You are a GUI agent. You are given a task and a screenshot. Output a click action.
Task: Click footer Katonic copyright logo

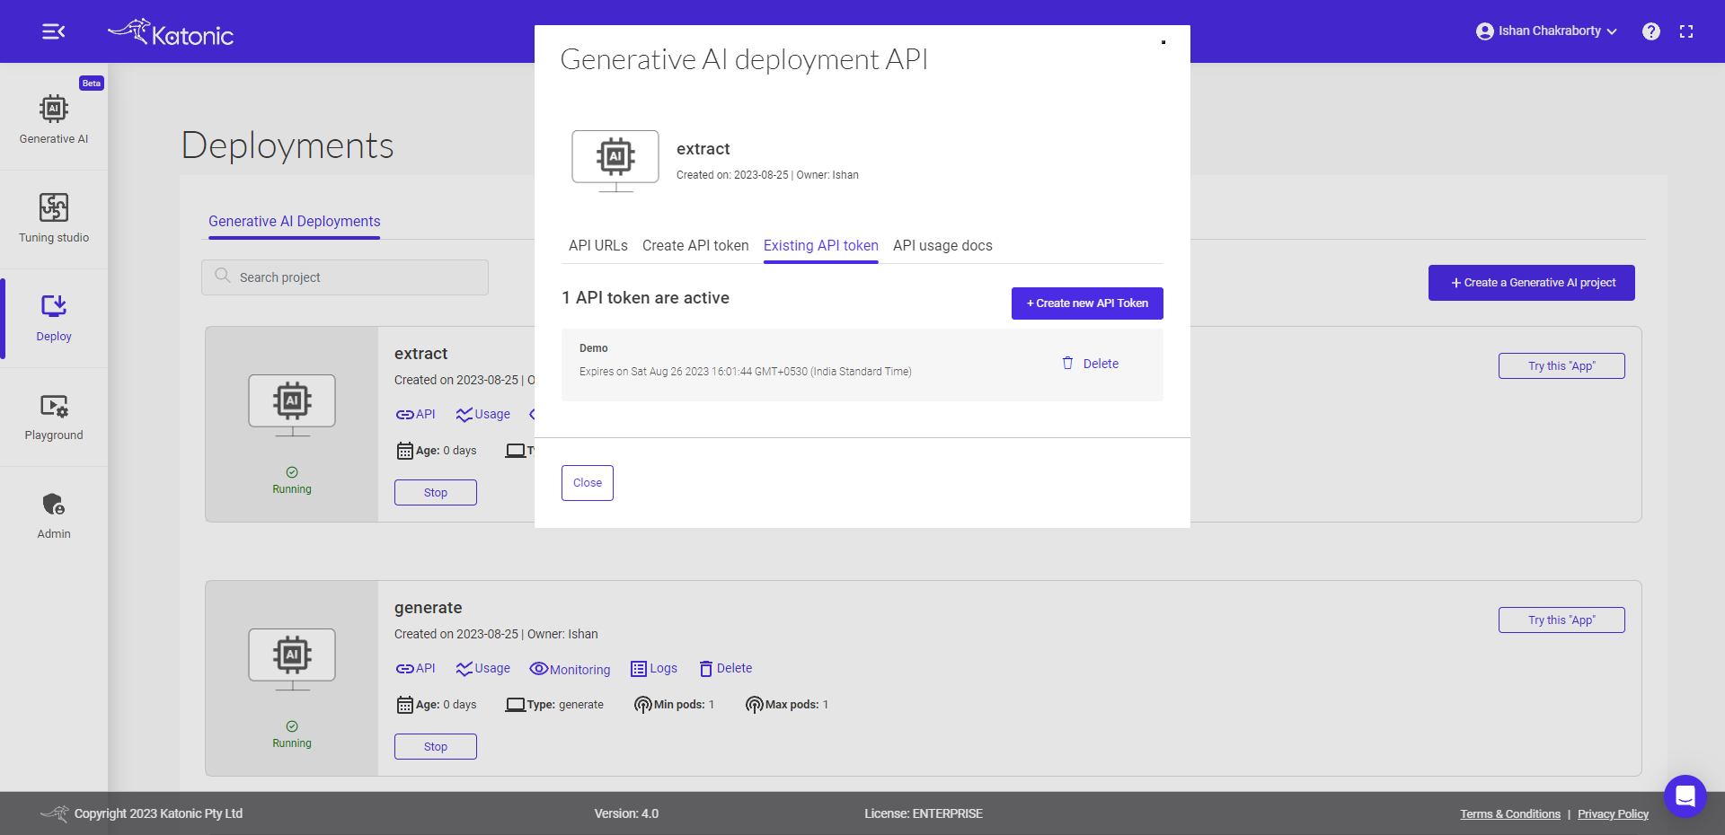[55, 813]
